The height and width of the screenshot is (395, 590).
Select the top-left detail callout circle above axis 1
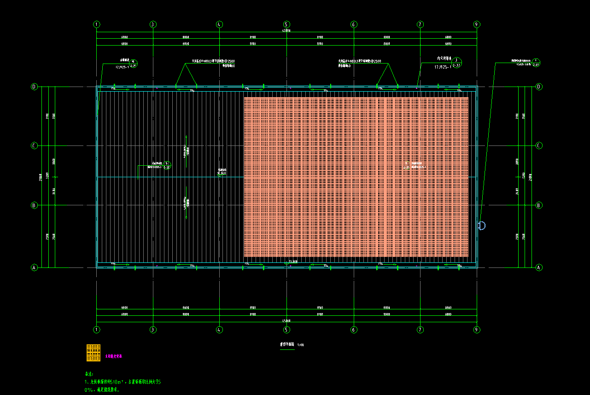pos(133,64)
